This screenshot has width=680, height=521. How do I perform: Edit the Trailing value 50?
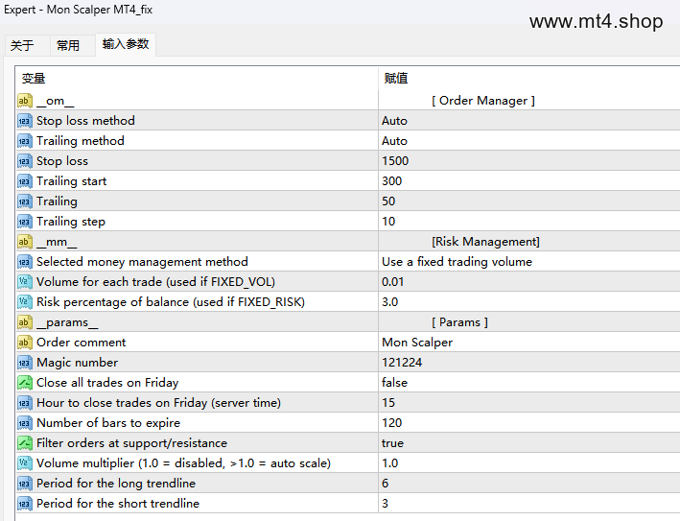tap(529, 201)
